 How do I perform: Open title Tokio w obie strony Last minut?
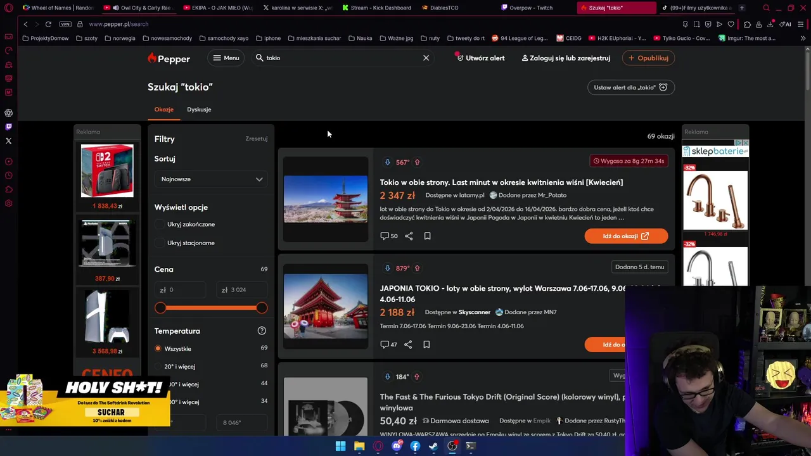(x=501, y=182)
